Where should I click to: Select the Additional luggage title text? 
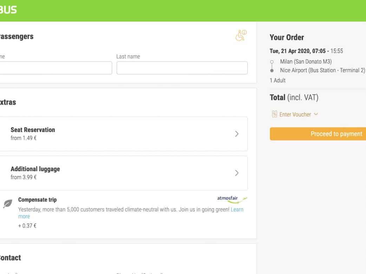pyautogui.click(x=35, y=169)
